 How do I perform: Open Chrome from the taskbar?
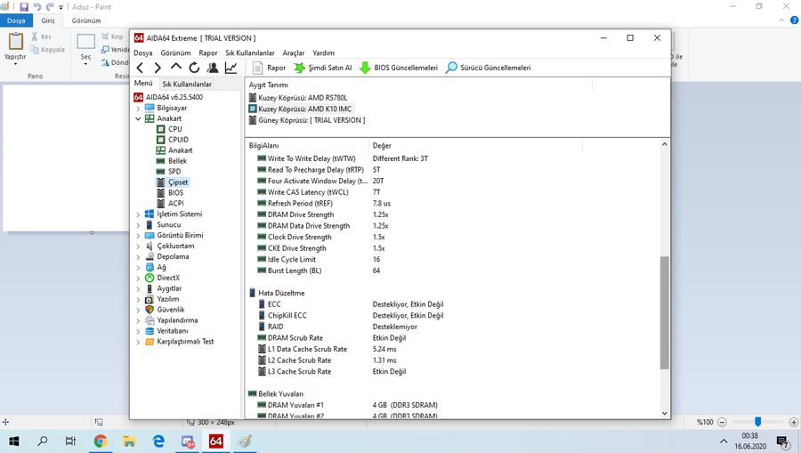pyautogui.click(x=100, y=441)
